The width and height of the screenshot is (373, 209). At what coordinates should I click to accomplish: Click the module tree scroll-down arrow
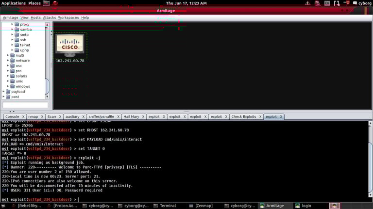point(47,96)
